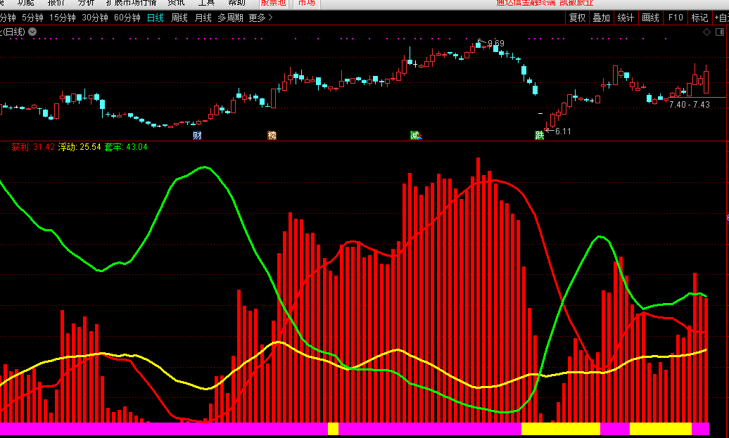Select the 60分钟 period tab
Viewport: 729px width, 438px height.
click(127, 18)
